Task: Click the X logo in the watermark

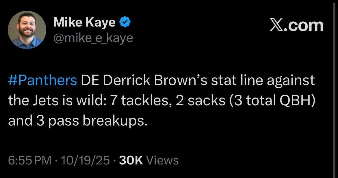Action: click(x=276, y=25)
